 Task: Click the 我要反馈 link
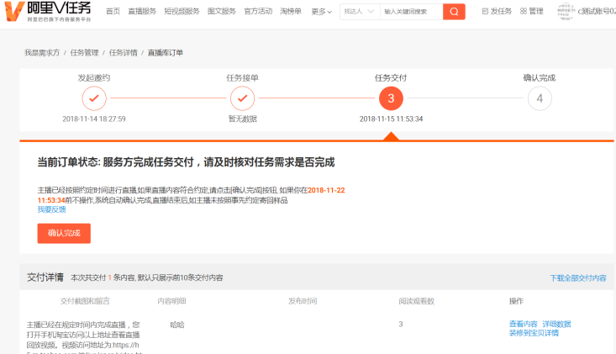click(x=51, y=209)
